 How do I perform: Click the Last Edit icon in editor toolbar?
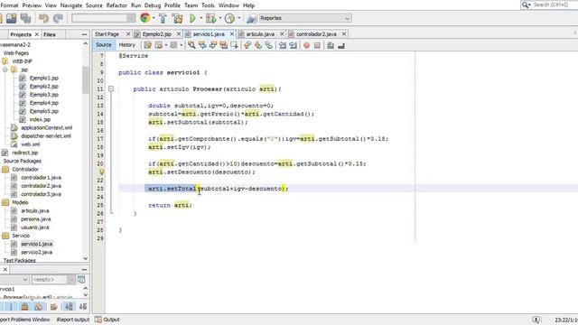coord(147,45)
